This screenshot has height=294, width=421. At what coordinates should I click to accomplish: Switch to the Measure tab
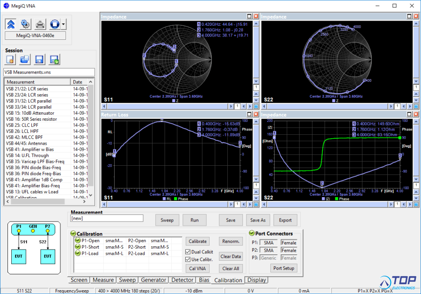click(103, 280)
